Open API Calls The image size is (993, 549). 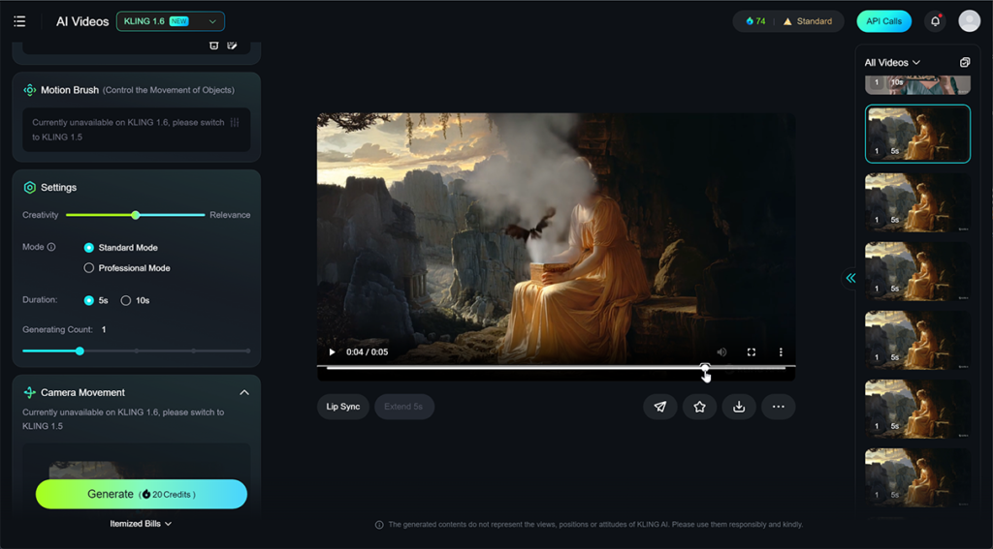click(x=884, y=21)
